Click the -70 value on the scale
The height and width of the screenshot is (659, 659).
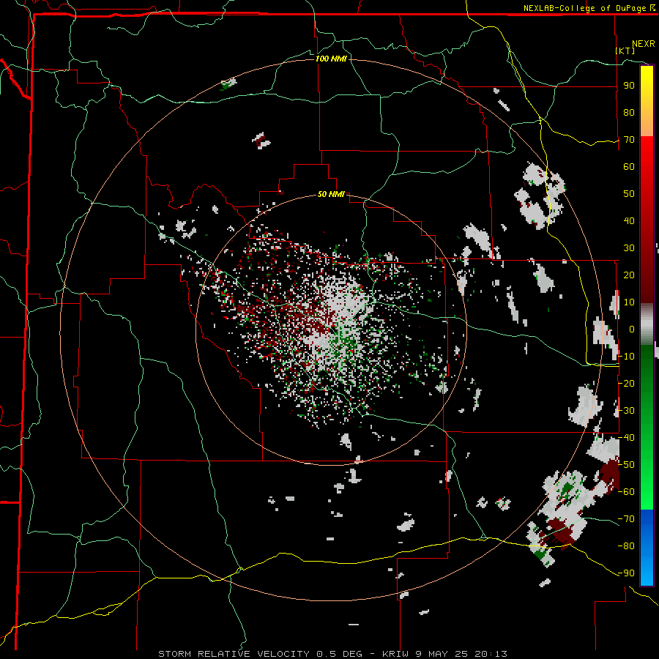click(626, 519)
